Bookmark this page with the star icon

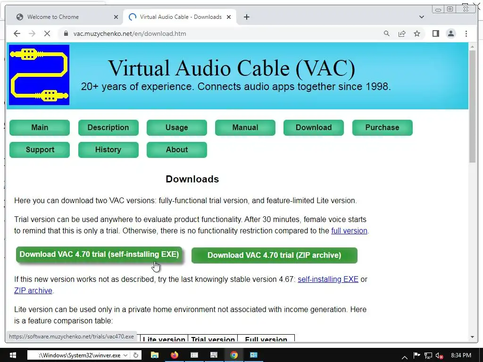tap(417, 33)
